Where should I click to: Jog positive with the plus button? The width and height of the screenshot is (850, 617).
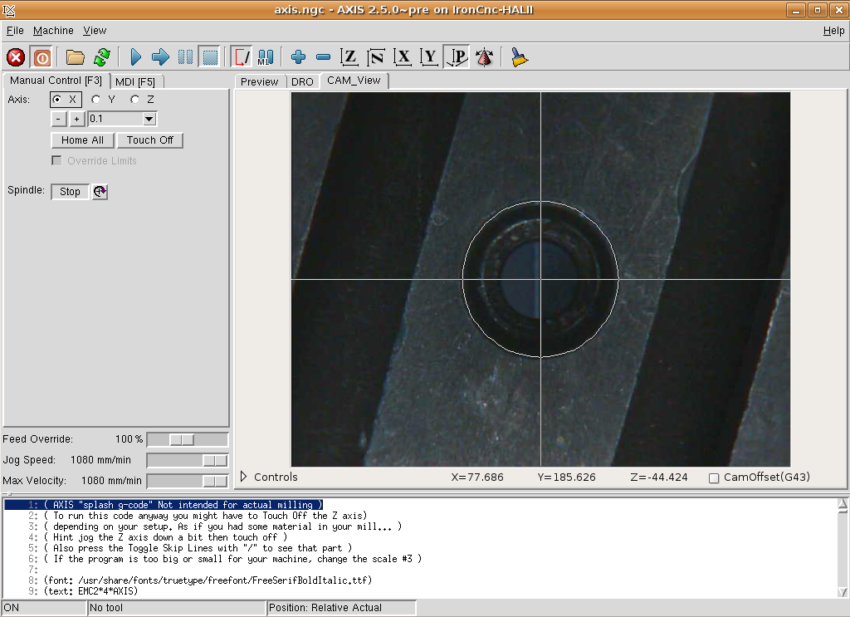pyautogui.click(x=76, y=119)
